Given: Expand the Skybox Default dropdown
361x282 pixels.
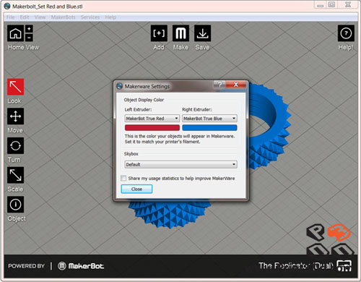Looking at the screenshot, I should pos(180,164).
